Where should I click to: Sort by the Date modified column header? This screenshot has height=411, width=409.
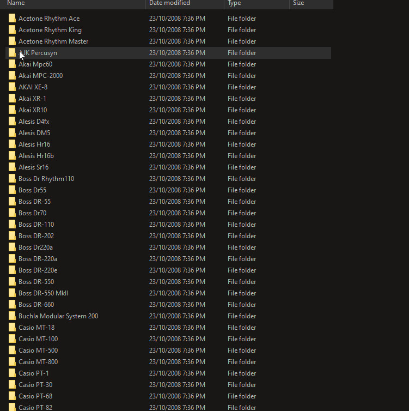[185, 4]
